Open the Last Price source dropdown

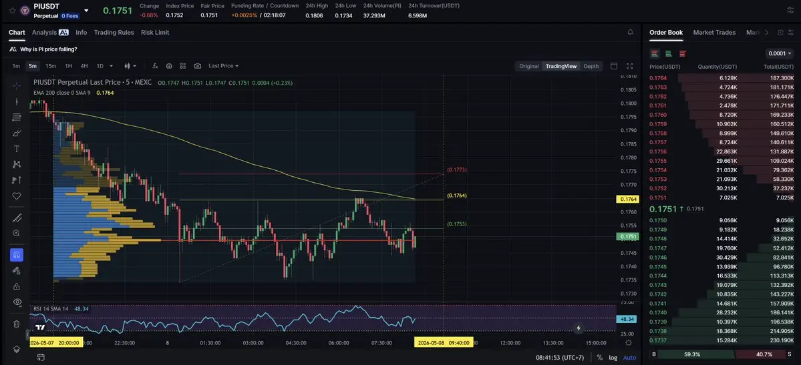tap(223, 66)
